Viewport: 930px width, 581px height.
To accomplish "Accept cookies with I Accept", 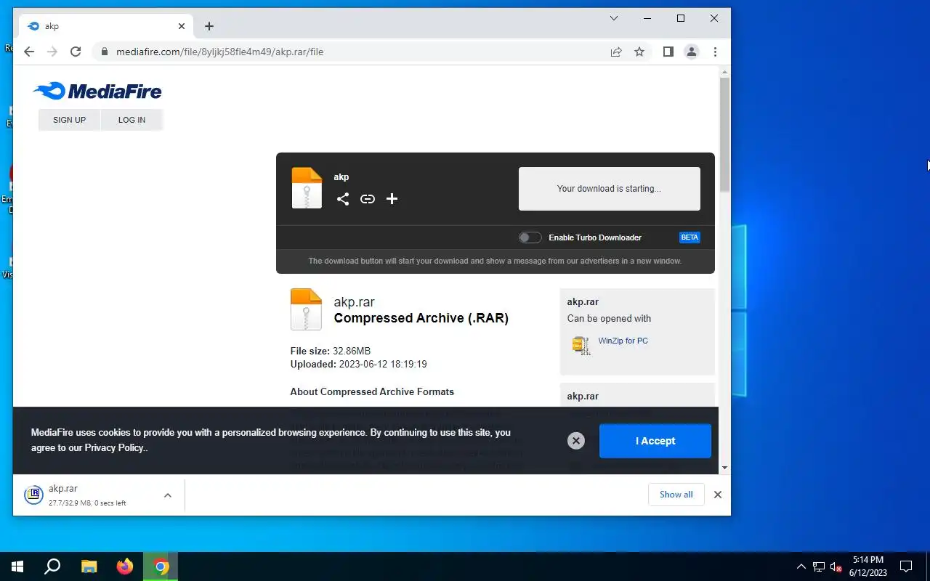I will point(655,441).
